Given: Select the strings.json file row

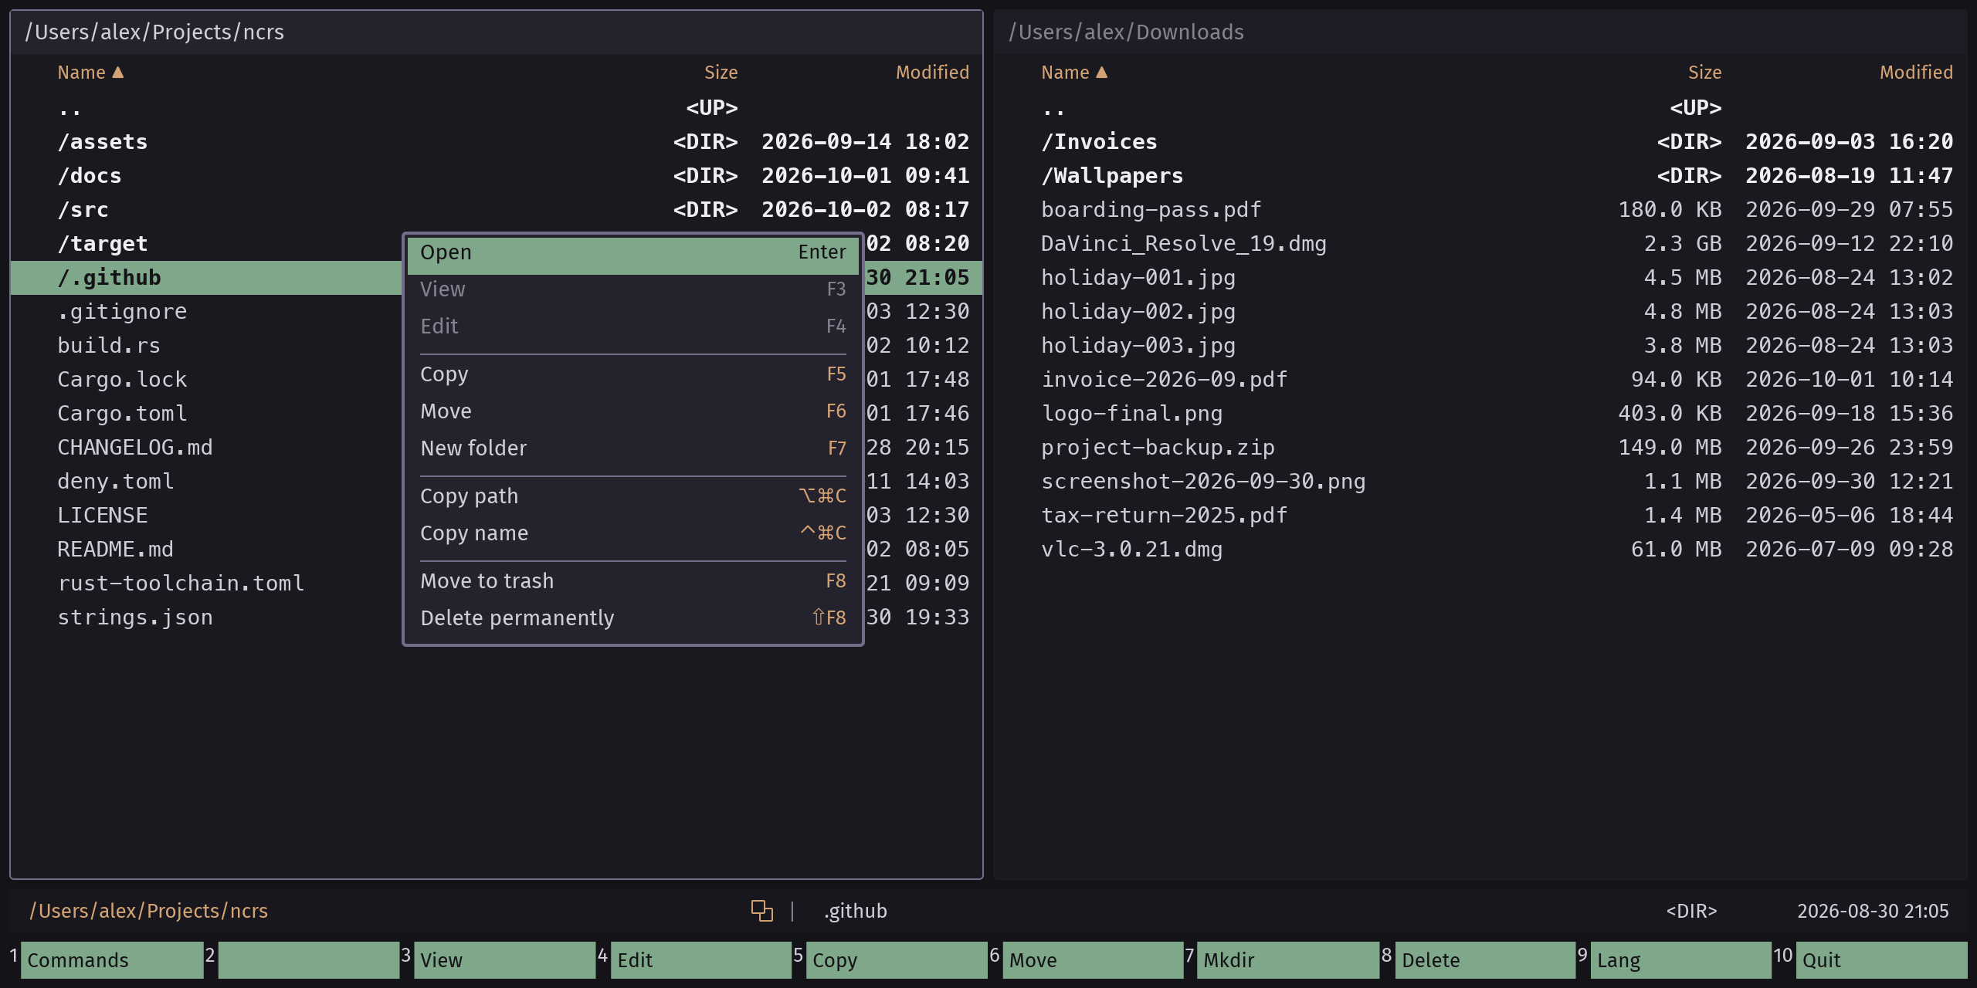Looking at the screenshot, I should click(x=206, y=617).
